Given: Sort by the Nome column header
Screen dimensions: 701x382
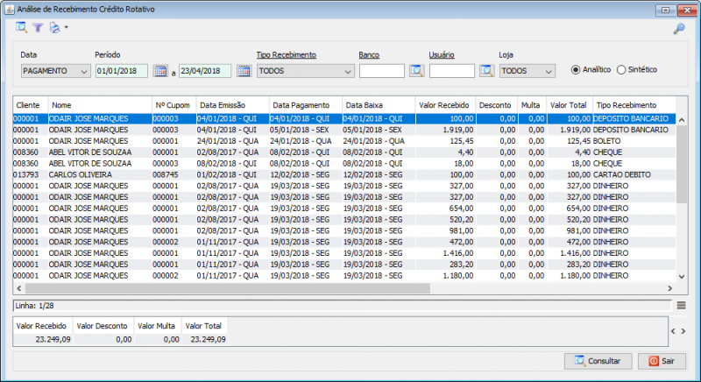Looking at the screenshot, I should 100,105.
